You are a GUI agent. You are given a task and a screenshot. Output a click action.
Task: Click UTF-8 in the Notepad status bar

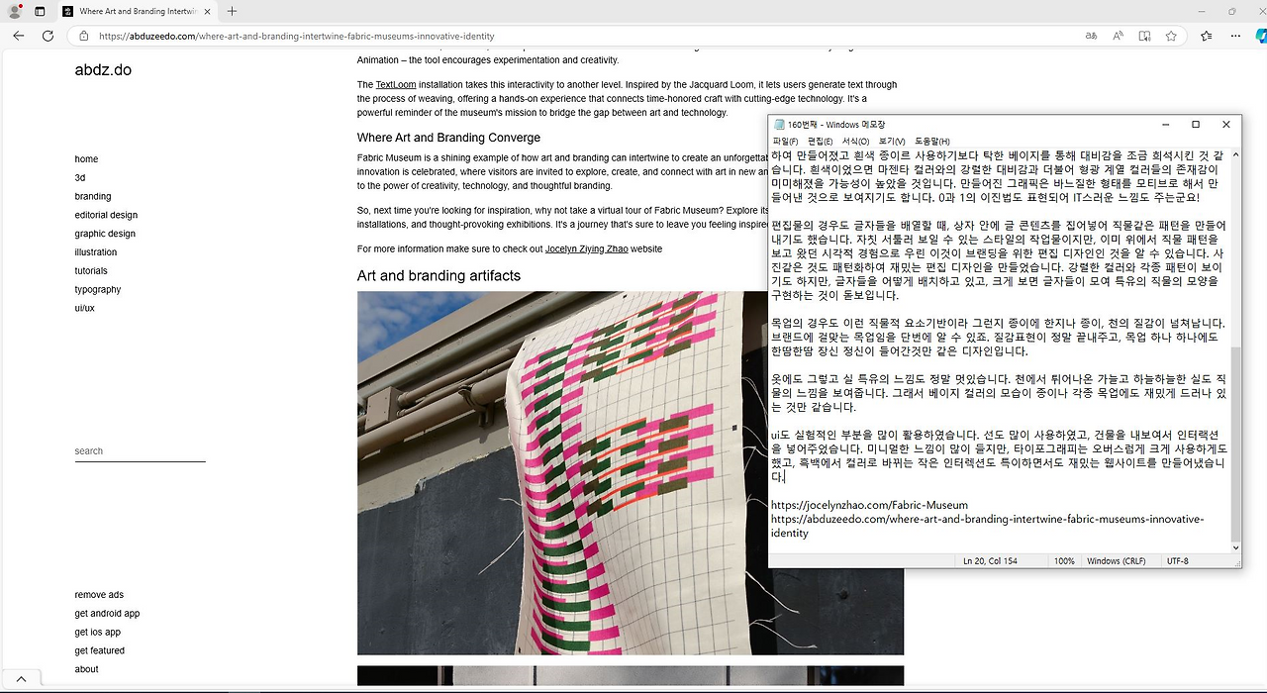click(1177, 560)
